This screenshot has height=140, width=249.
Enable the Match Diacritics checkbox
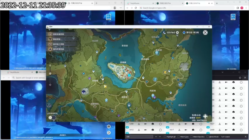tap(191, 137)
